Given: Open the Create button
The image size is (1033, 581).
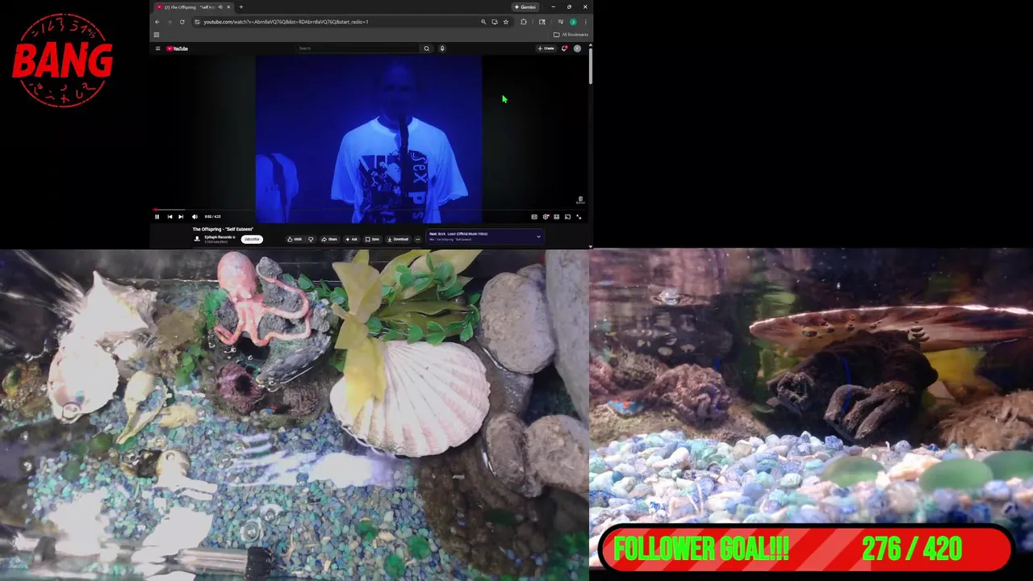Looking at the screenshot, I should 546,48.
